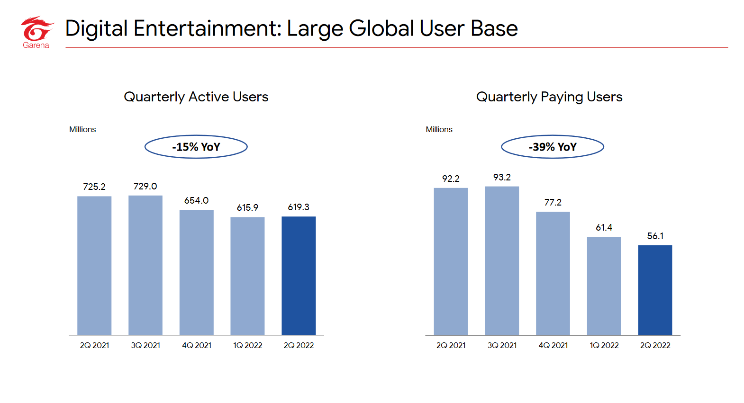Select the 3Q 2021 bar in Active Users chart
744x403 pixels.
(x=145, y=265)
